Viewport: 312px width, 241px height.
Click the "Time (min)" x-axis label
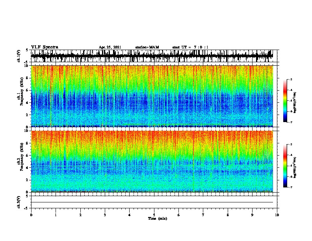click(x=158, y=219)
